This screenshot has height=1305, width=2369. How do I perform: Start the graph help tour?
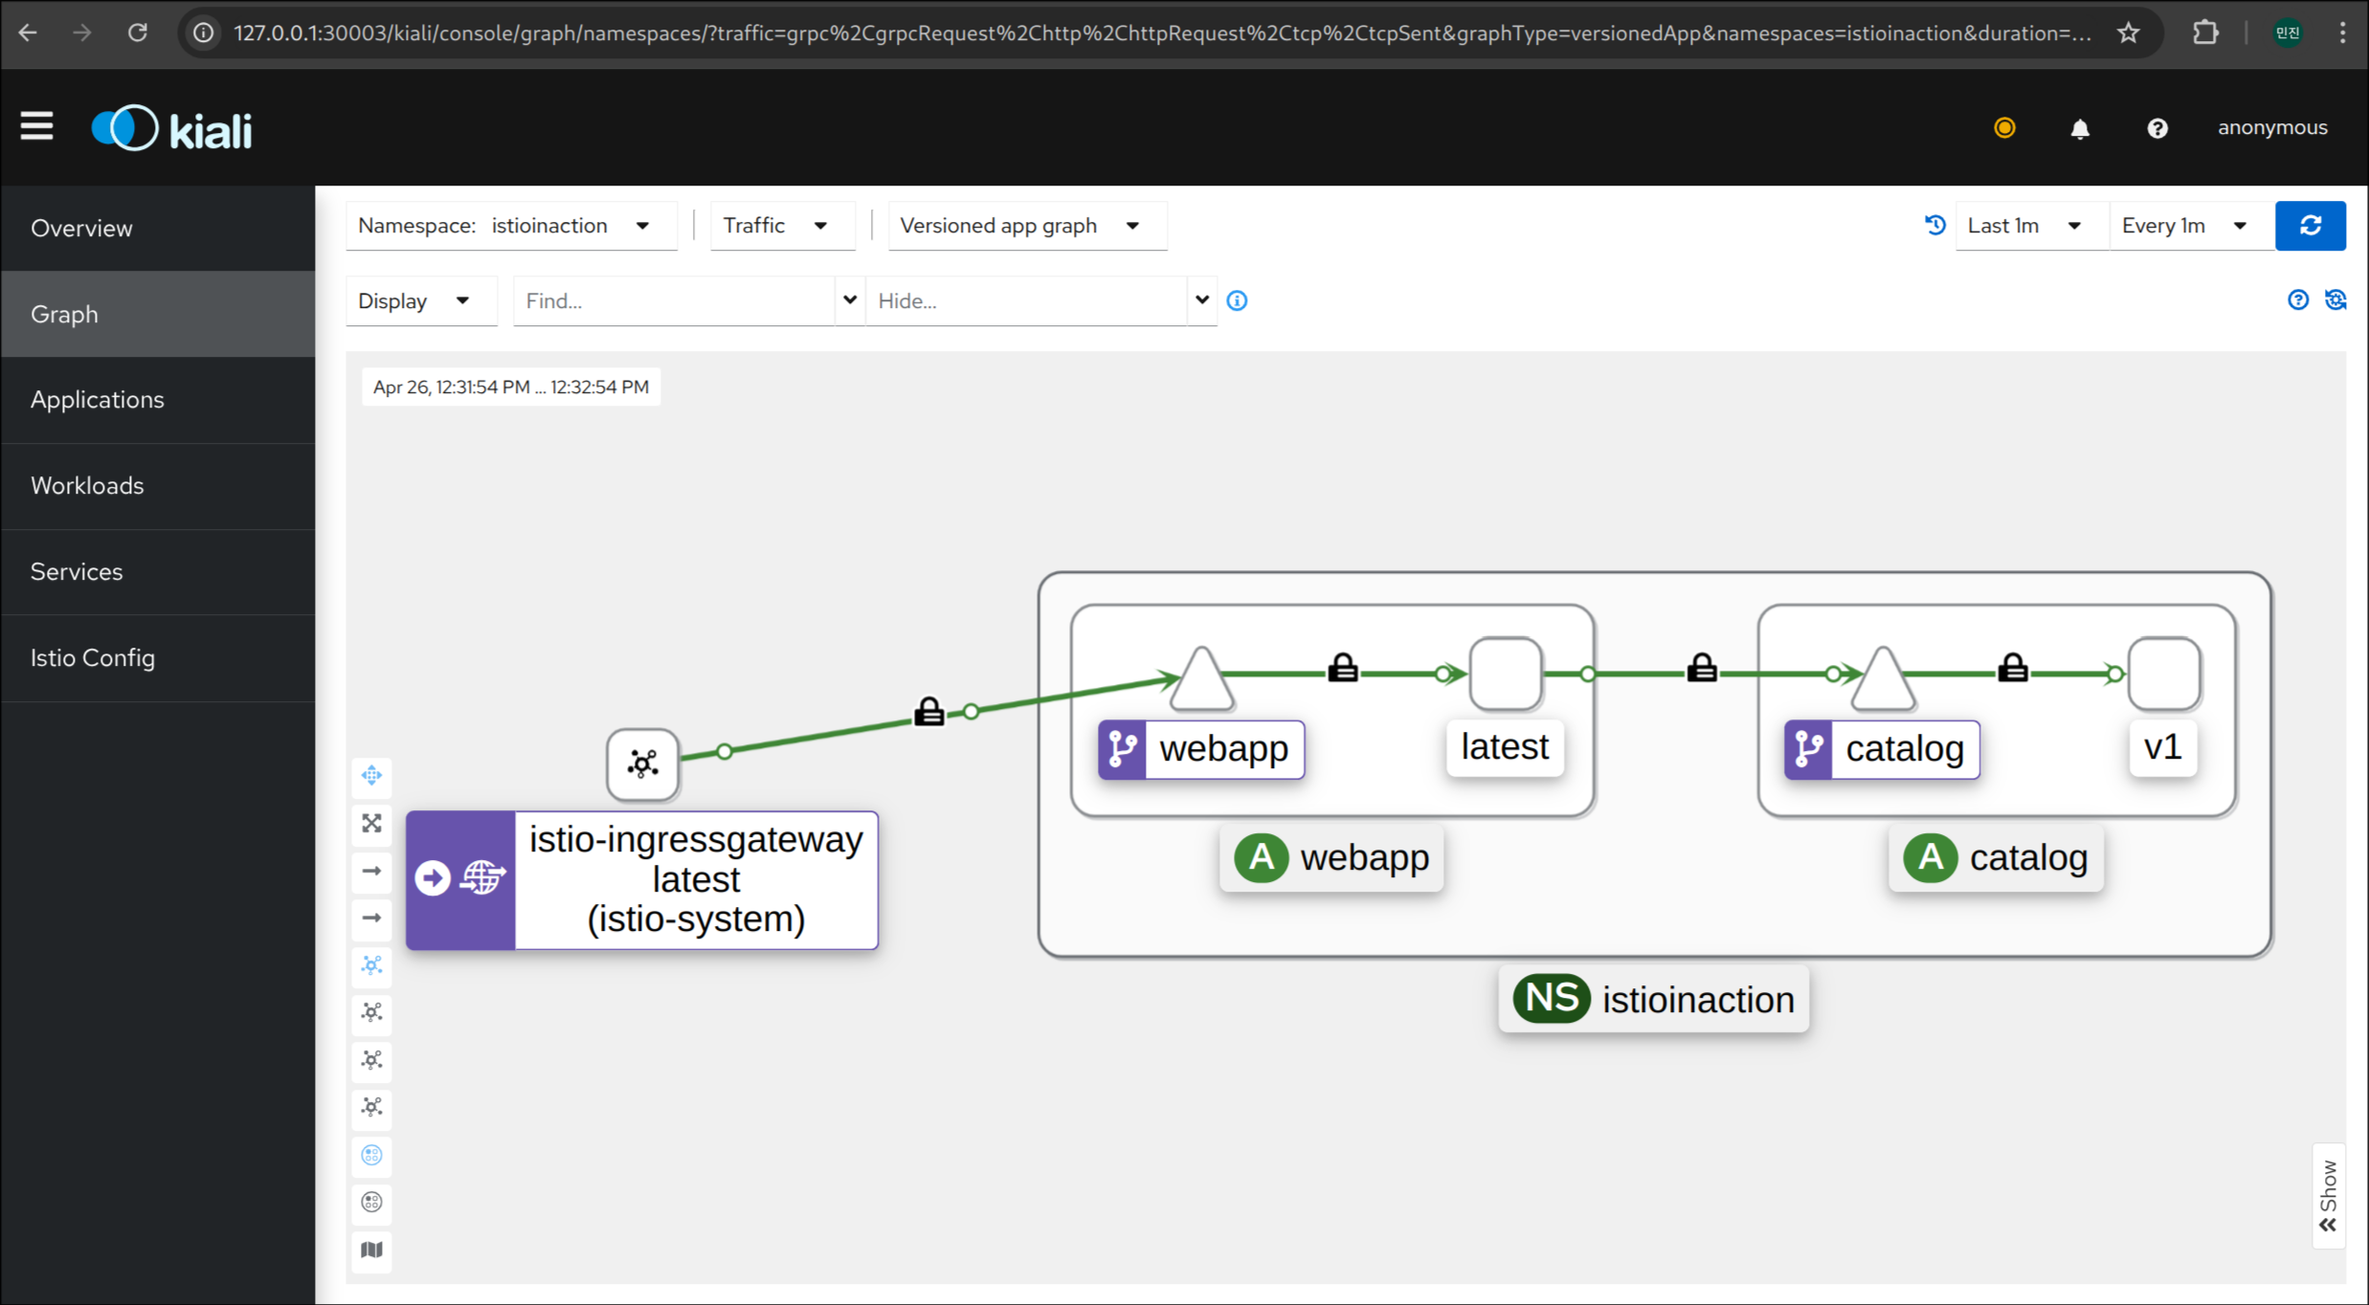2297,300
